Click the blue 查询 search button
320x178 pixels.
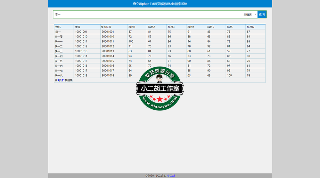point(262,14)
